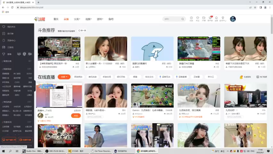Select the 直播 live tab
Screen dimensions: 273x154
pyautogui.click(x=66, y=19)
